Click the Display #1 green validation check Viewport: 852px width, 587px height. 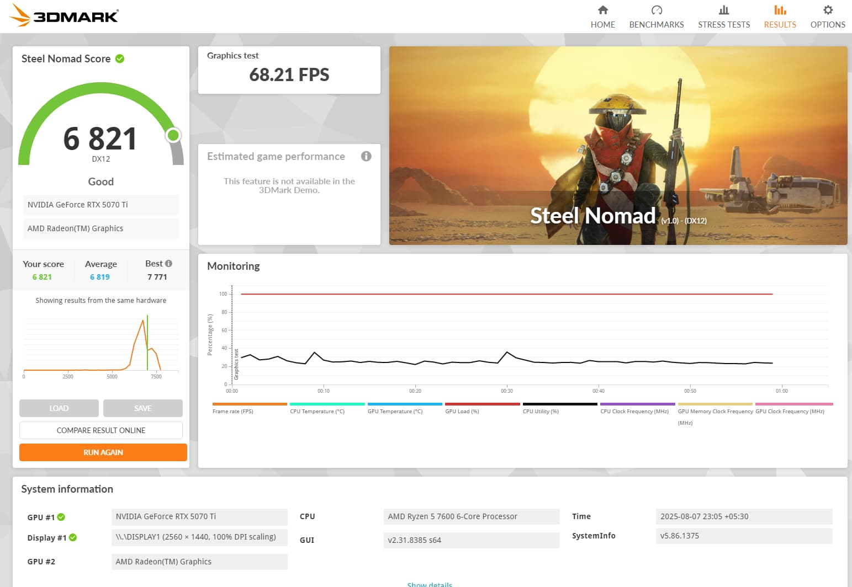coord(73,537)
